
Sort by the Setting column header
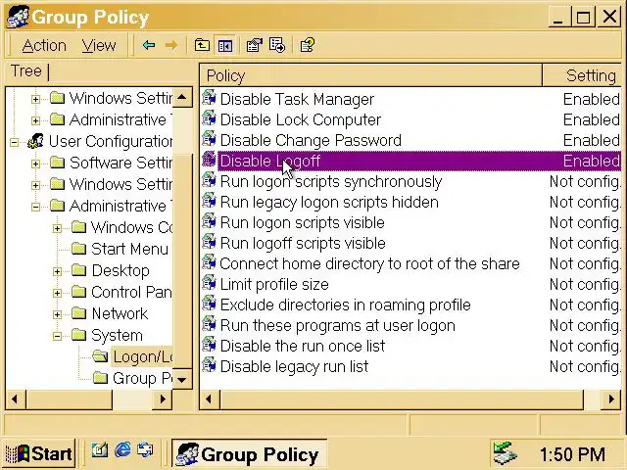(x=582, y=75)
